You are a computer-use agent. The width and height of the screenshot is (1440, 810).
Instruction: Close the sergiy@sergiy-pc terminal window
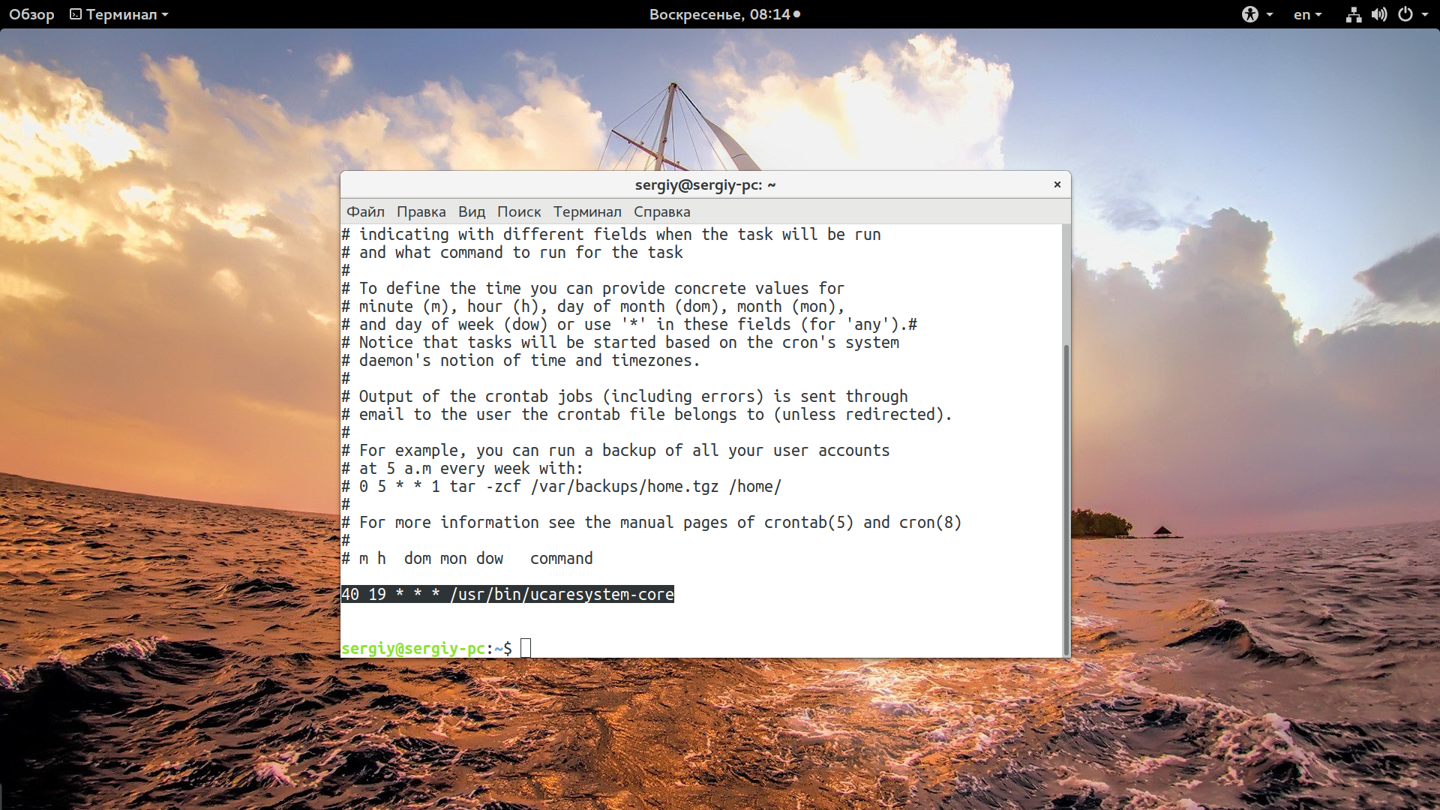point(1057,184)
